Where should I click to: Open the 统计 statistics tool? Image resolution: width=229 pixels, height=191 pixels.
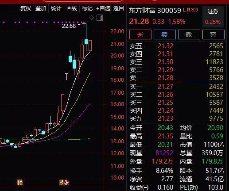[56, 8]
